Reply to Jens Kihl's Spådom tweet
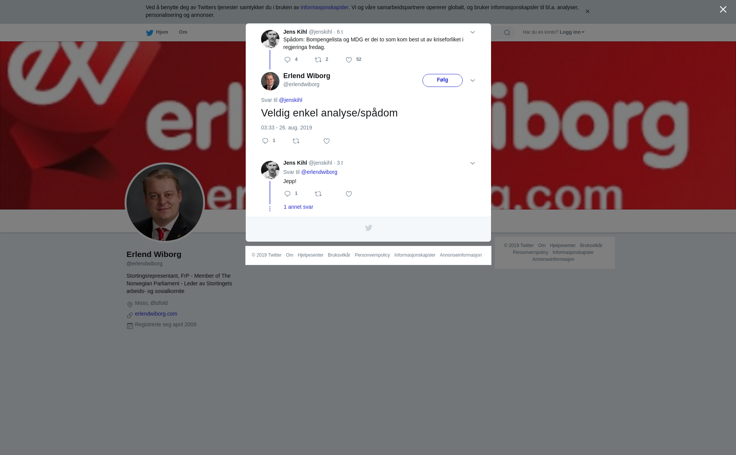Image resolution: width=736 pixels, height=455 pixels. pyautogui.click(x=287, y=60)
